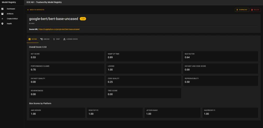Viewport: 263px width, 128px height.
Task: Switch to the Cost tab
Action: (56, 39)
